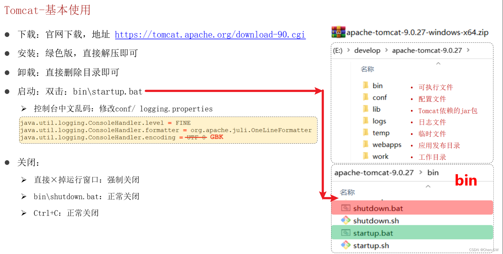Click 名称 column header in upper folder list
This screenshot has width=503, height=254.
pos(367,69)
